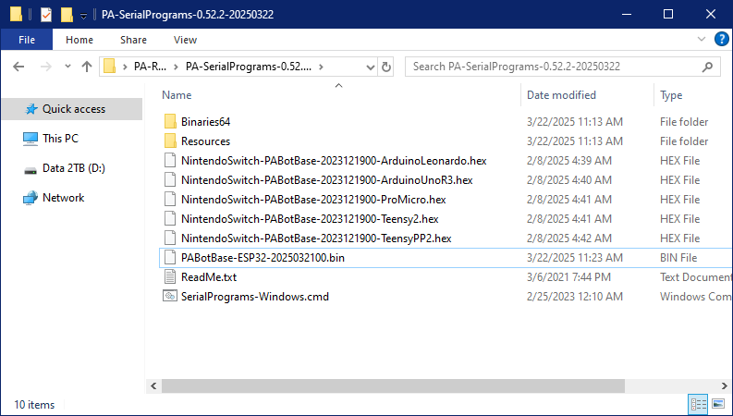733x416 pixels.
Task: Refresh the current folder view
Action: [x=386, y=67]
